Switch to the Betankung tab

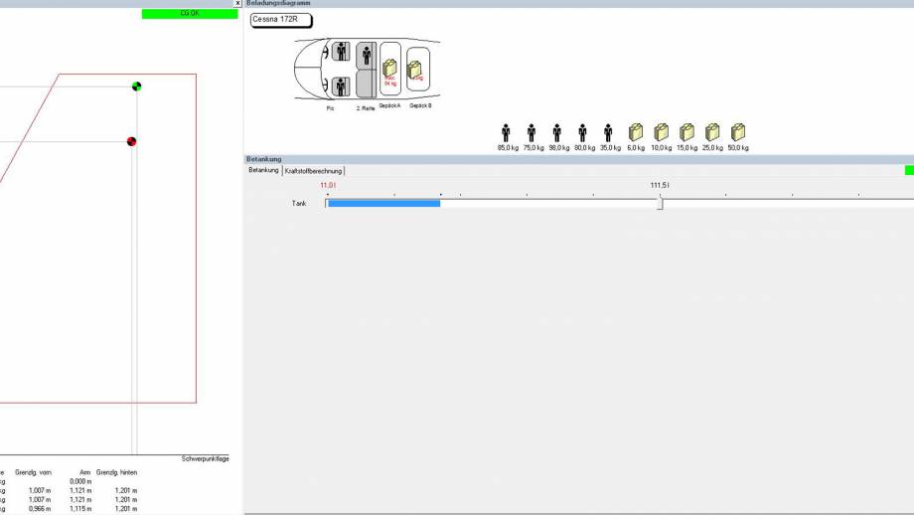(263, 170)
